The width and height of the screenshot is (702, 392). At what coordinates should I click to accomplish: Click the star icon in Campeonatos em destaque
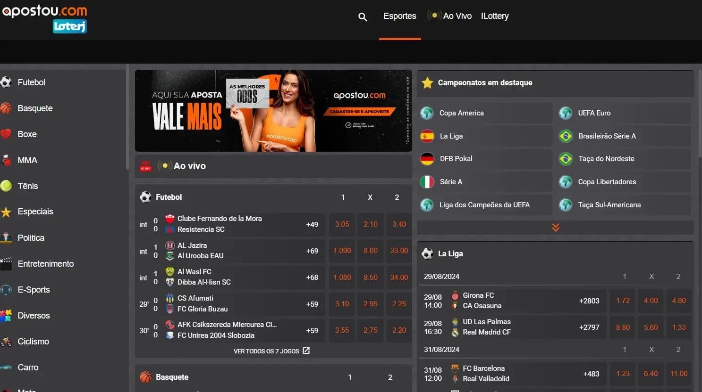coord(428,83)
